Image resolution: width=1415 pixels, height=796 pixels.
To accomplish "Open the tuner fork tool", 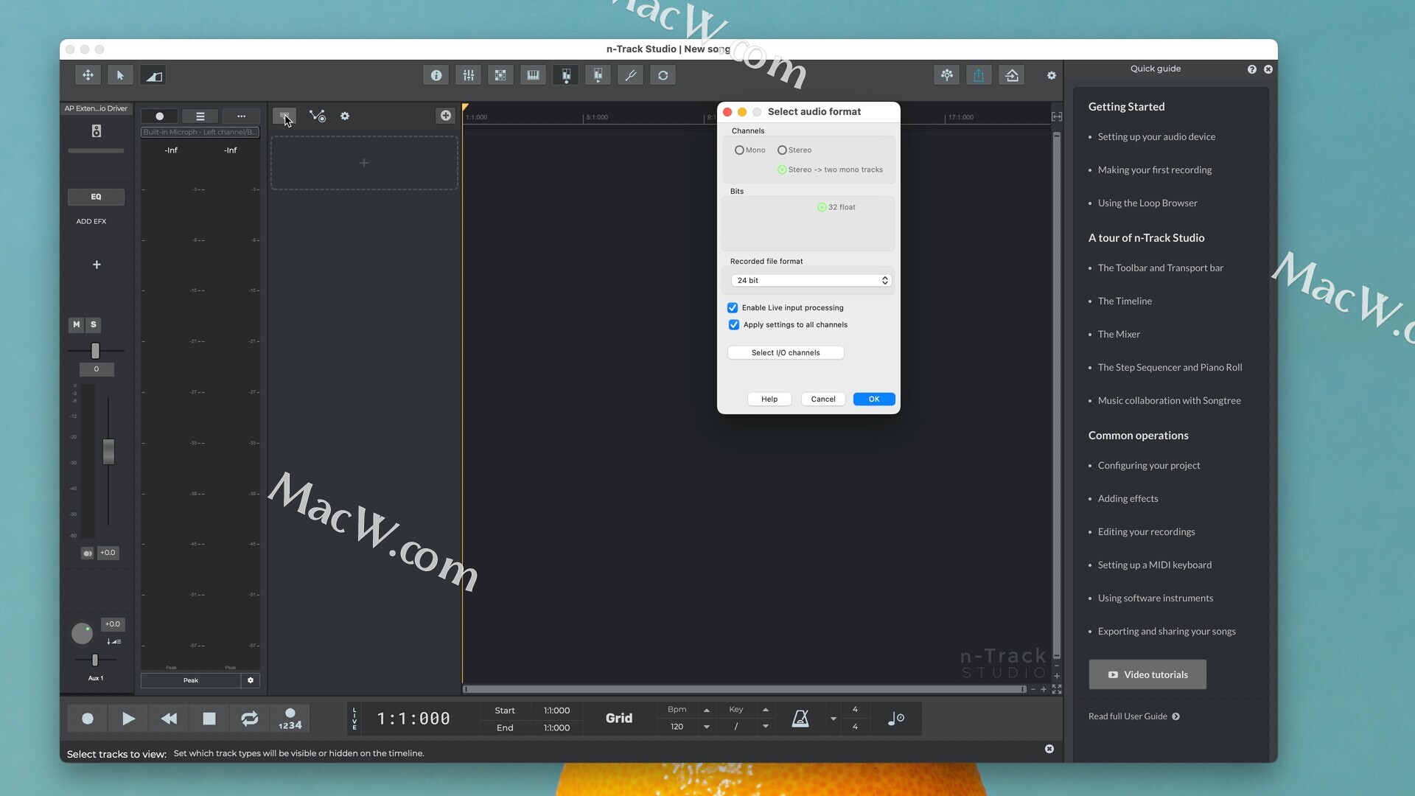I will [630, 75].
